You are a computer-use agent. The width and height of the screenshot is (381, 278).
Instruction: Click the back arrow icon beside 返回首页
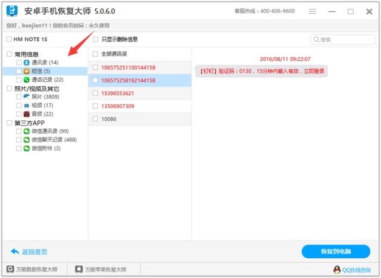[x=15, y=252]
